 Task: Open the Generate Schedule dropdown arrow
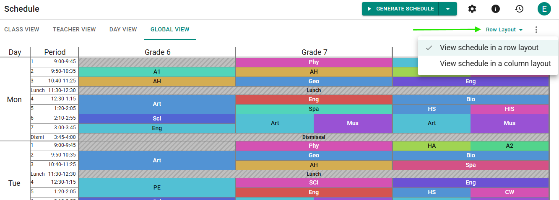click(448, 9)
